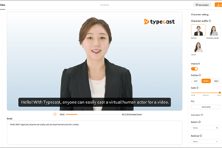Select the casual outfit thumbnail
222x148 pixels.
(198, 47)
